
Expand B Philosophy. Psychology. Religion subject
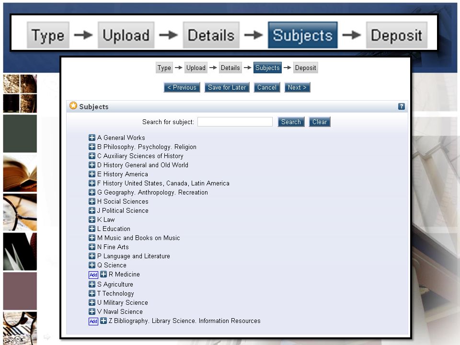pyautogui.click(x=92, y=147)
